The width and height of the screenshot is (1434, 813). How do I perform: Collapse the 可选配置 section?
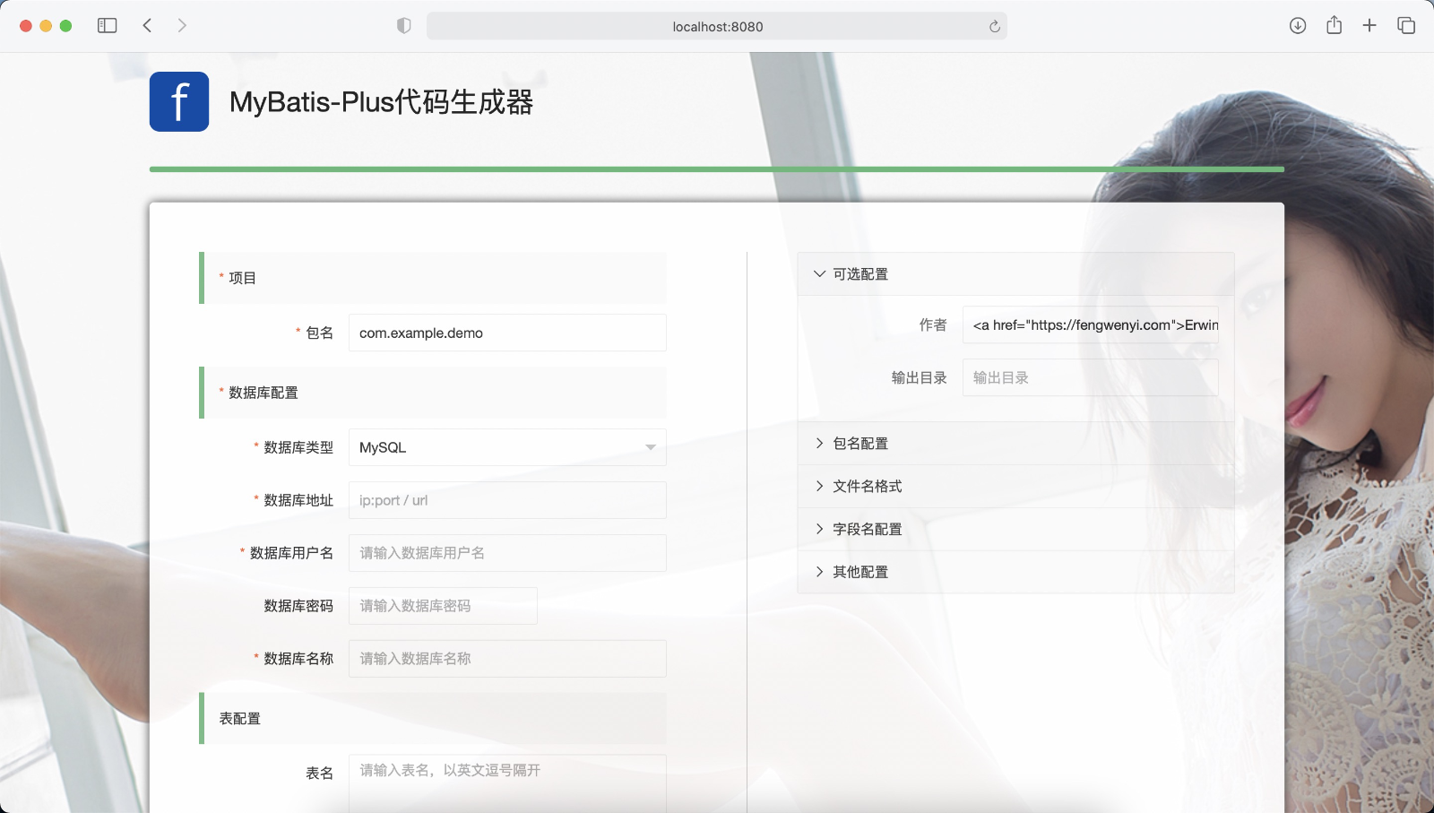860,274
